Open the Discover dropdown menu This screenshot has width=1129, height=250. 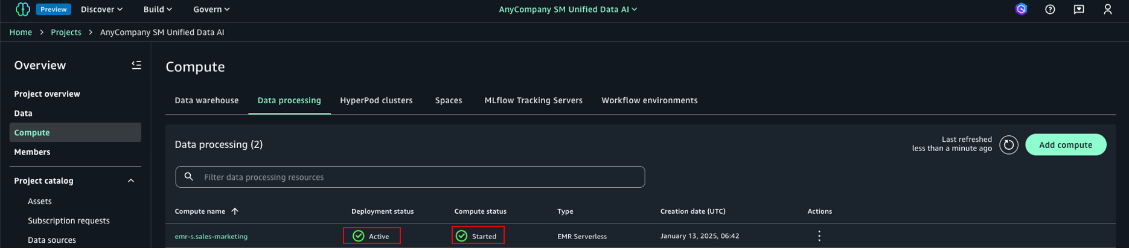point(101,9)
